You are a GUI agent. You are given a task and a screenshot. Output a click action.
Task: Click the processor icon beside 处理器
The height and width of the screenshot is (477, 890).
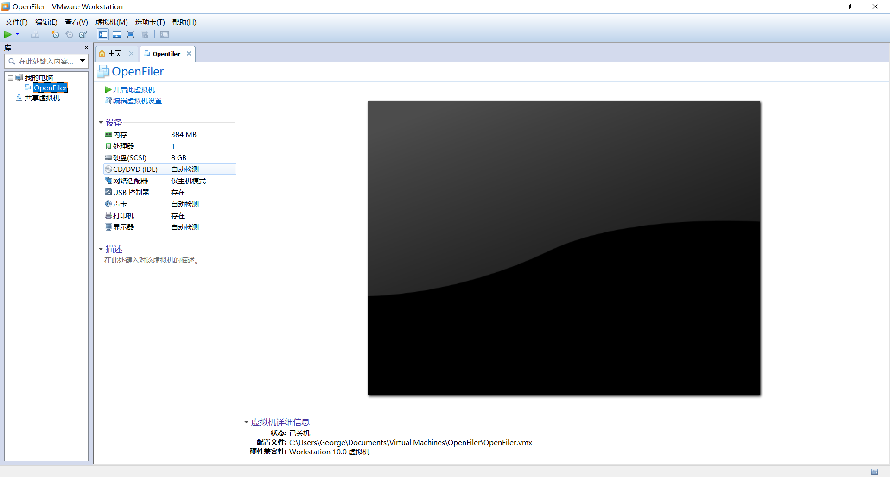point(108,146)
